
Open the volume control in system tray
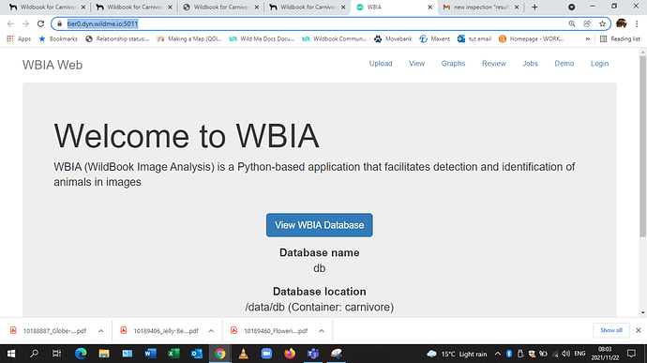click(566, 354)
